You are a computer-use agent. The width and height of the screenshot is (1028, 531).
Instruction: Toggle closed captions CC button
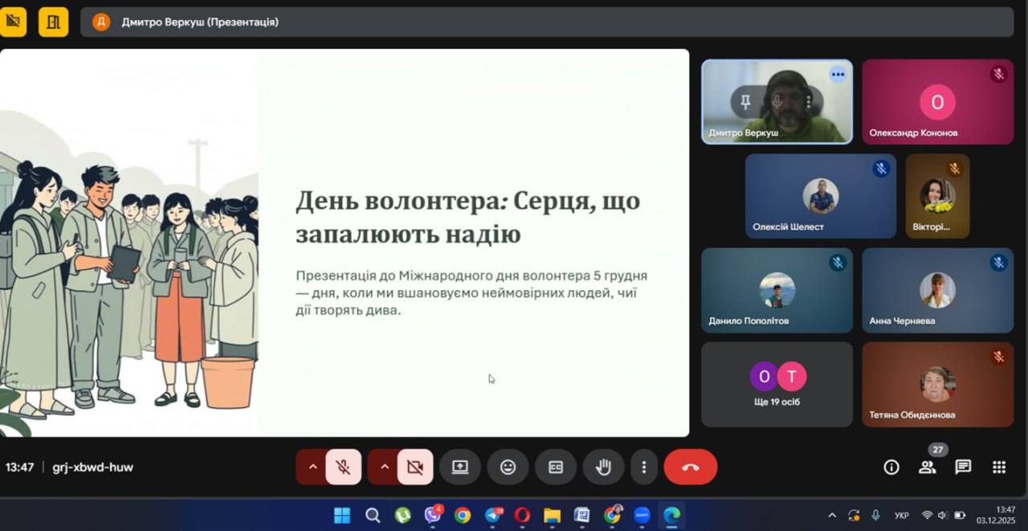click(555, 467)
